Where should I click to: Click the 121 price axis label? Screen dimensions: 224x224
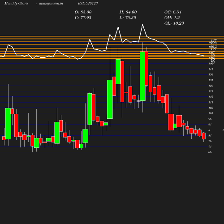point(211,91)
